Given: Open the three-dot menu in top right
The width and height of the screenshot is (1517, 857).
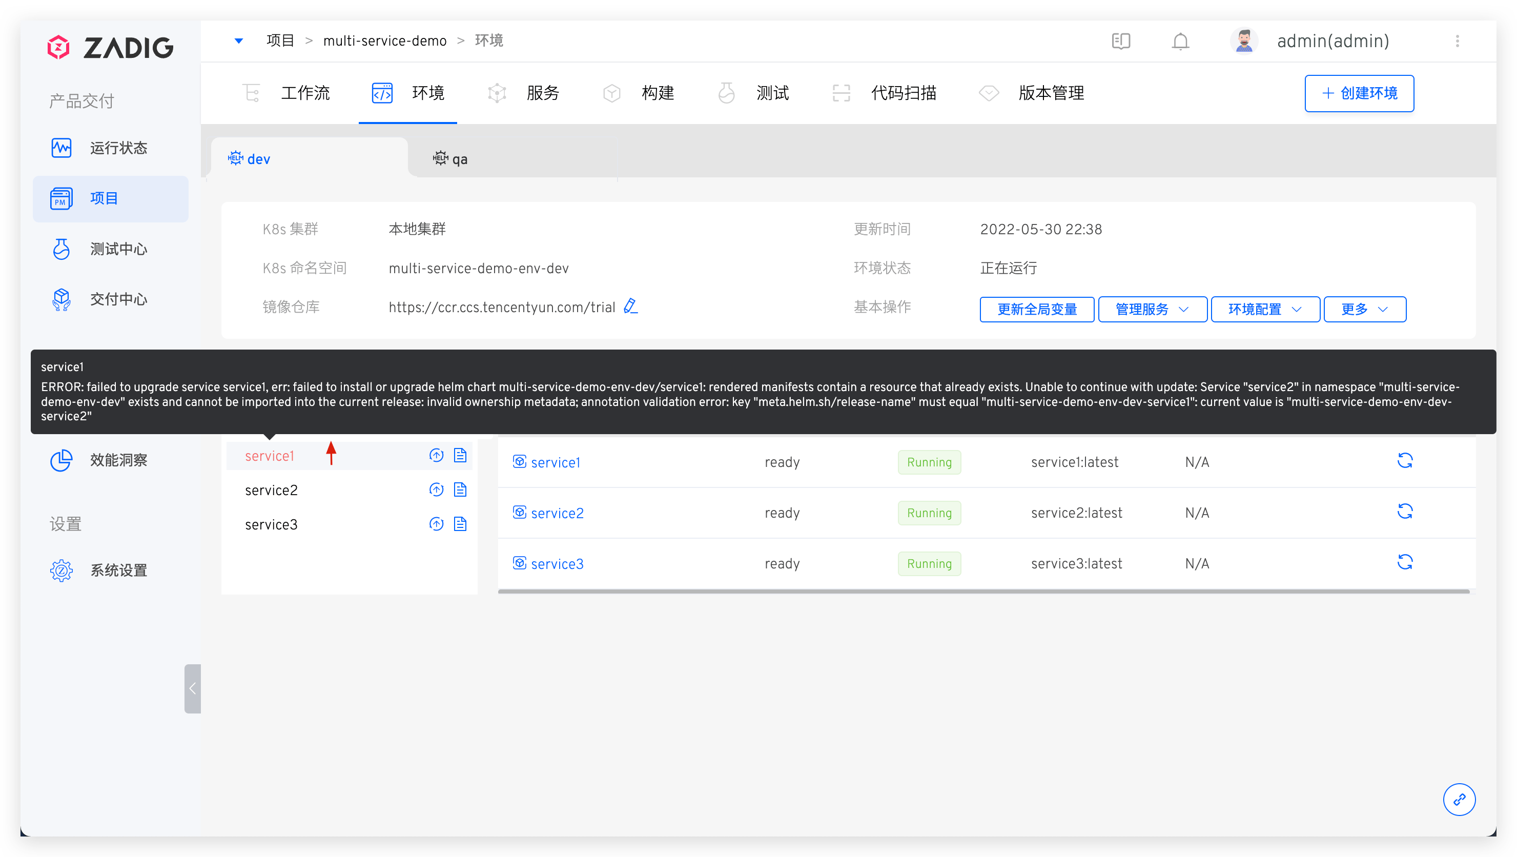Looking at the screenshot, I should [x=1458, y=40].
